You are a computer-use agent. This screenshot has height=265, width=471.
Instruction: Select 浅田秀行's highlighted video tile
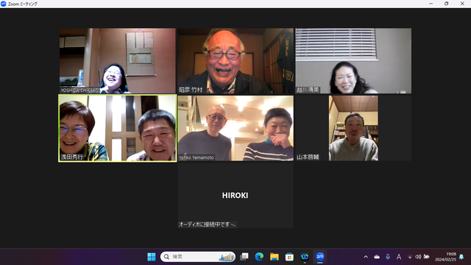[118, 128]
